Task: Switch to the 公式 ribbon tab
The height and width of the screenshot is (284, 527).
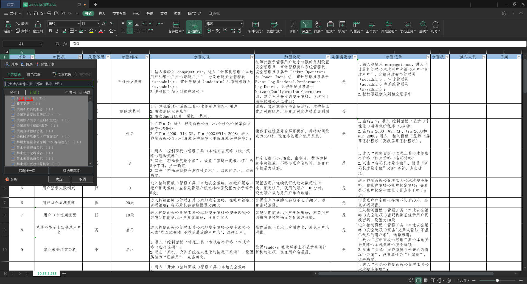Action: tap(136, 14)
